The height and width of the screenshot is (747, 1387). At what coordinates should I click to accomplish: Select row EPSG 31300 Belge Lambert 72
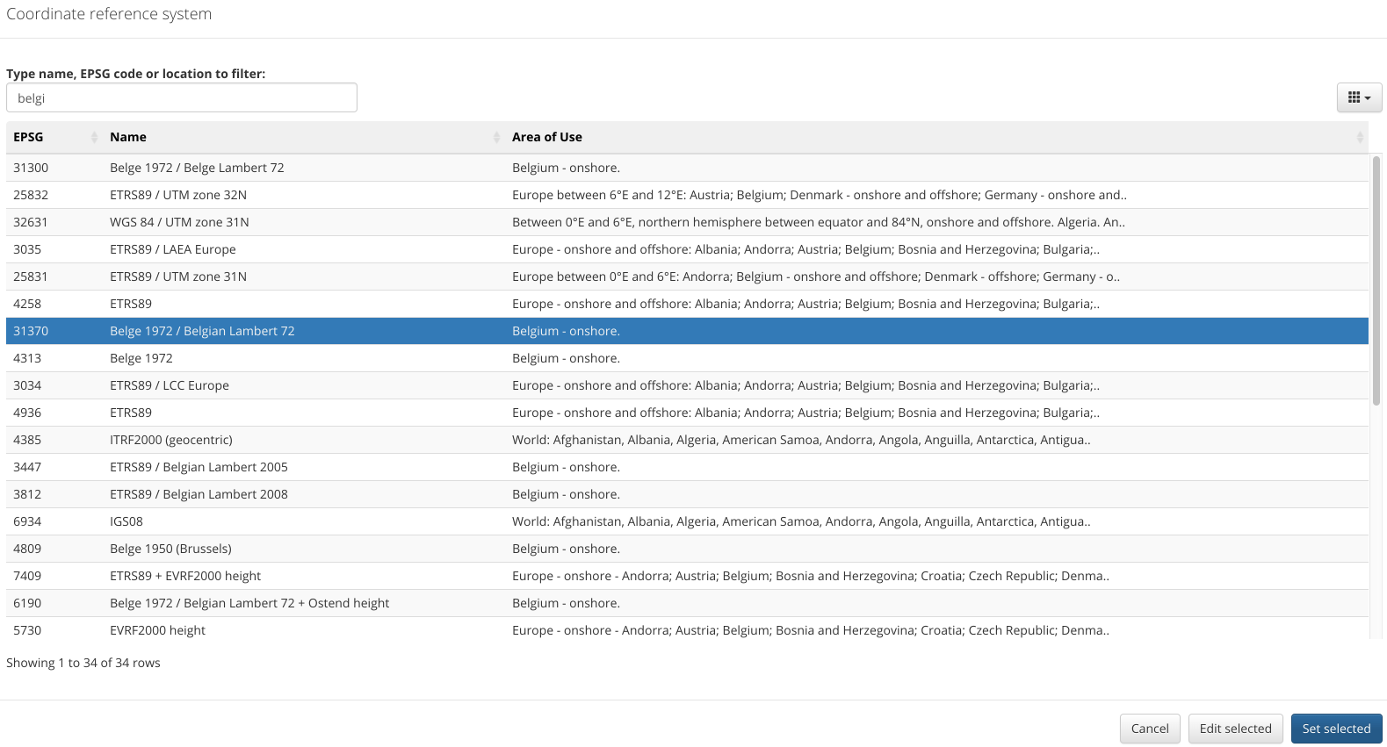[x=197, y=168]
